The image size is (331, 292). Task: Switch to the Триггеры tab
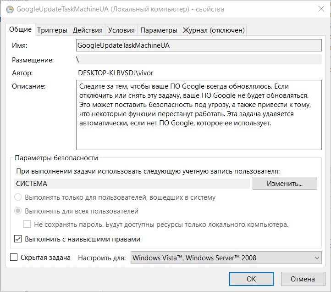tap(52, 30)
